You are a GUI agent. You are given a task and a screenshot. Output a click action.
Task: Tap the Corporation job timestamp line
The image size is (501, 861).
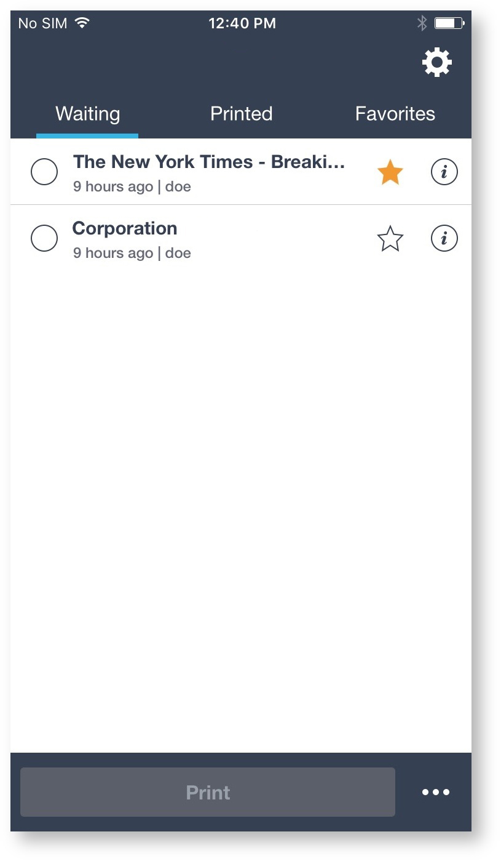point(132,253)
